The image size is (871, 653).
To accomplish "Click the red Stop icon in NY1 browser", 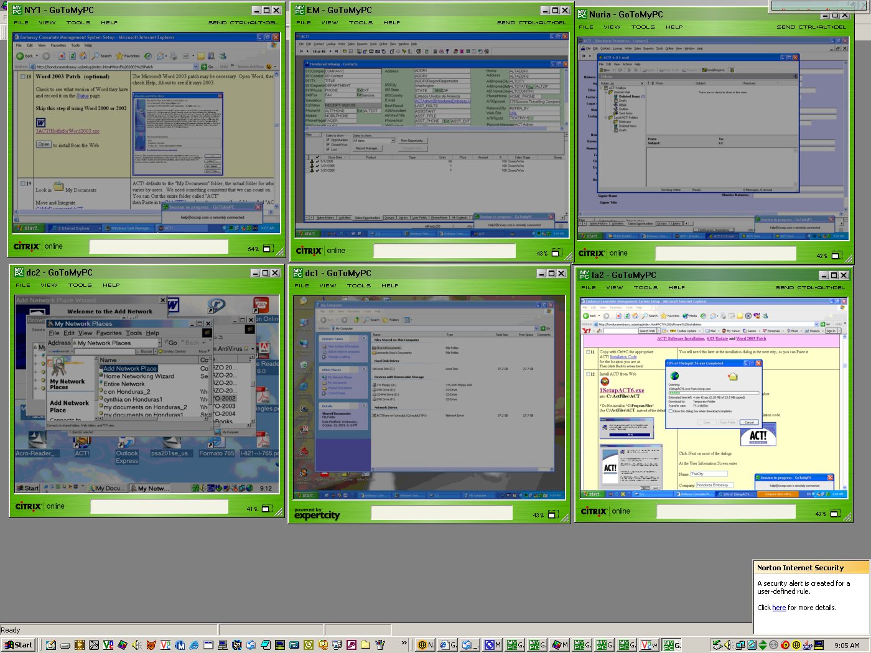I will [60, 56].
